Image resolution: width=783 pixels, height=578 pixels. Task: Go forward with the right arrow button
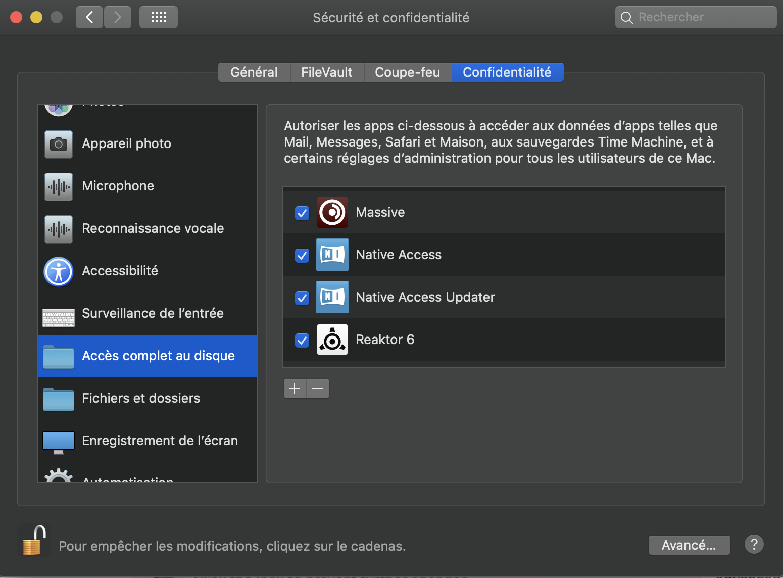118,17
